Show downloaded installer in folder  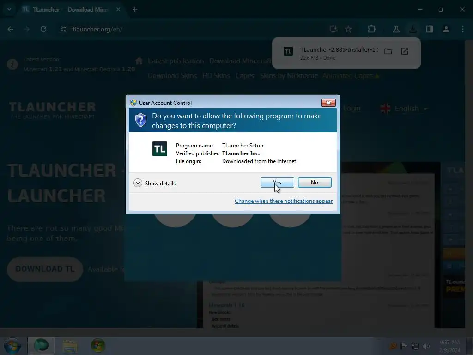388,51
